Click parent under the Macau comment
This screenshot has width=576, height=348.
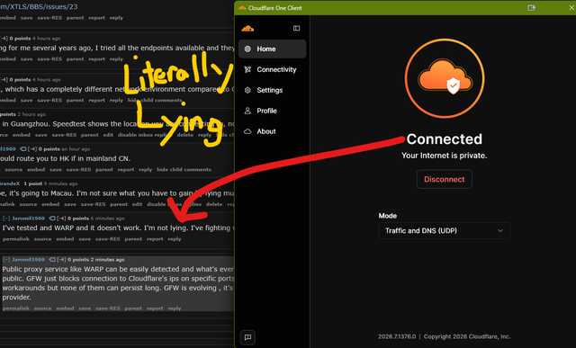tap(119, 204)
